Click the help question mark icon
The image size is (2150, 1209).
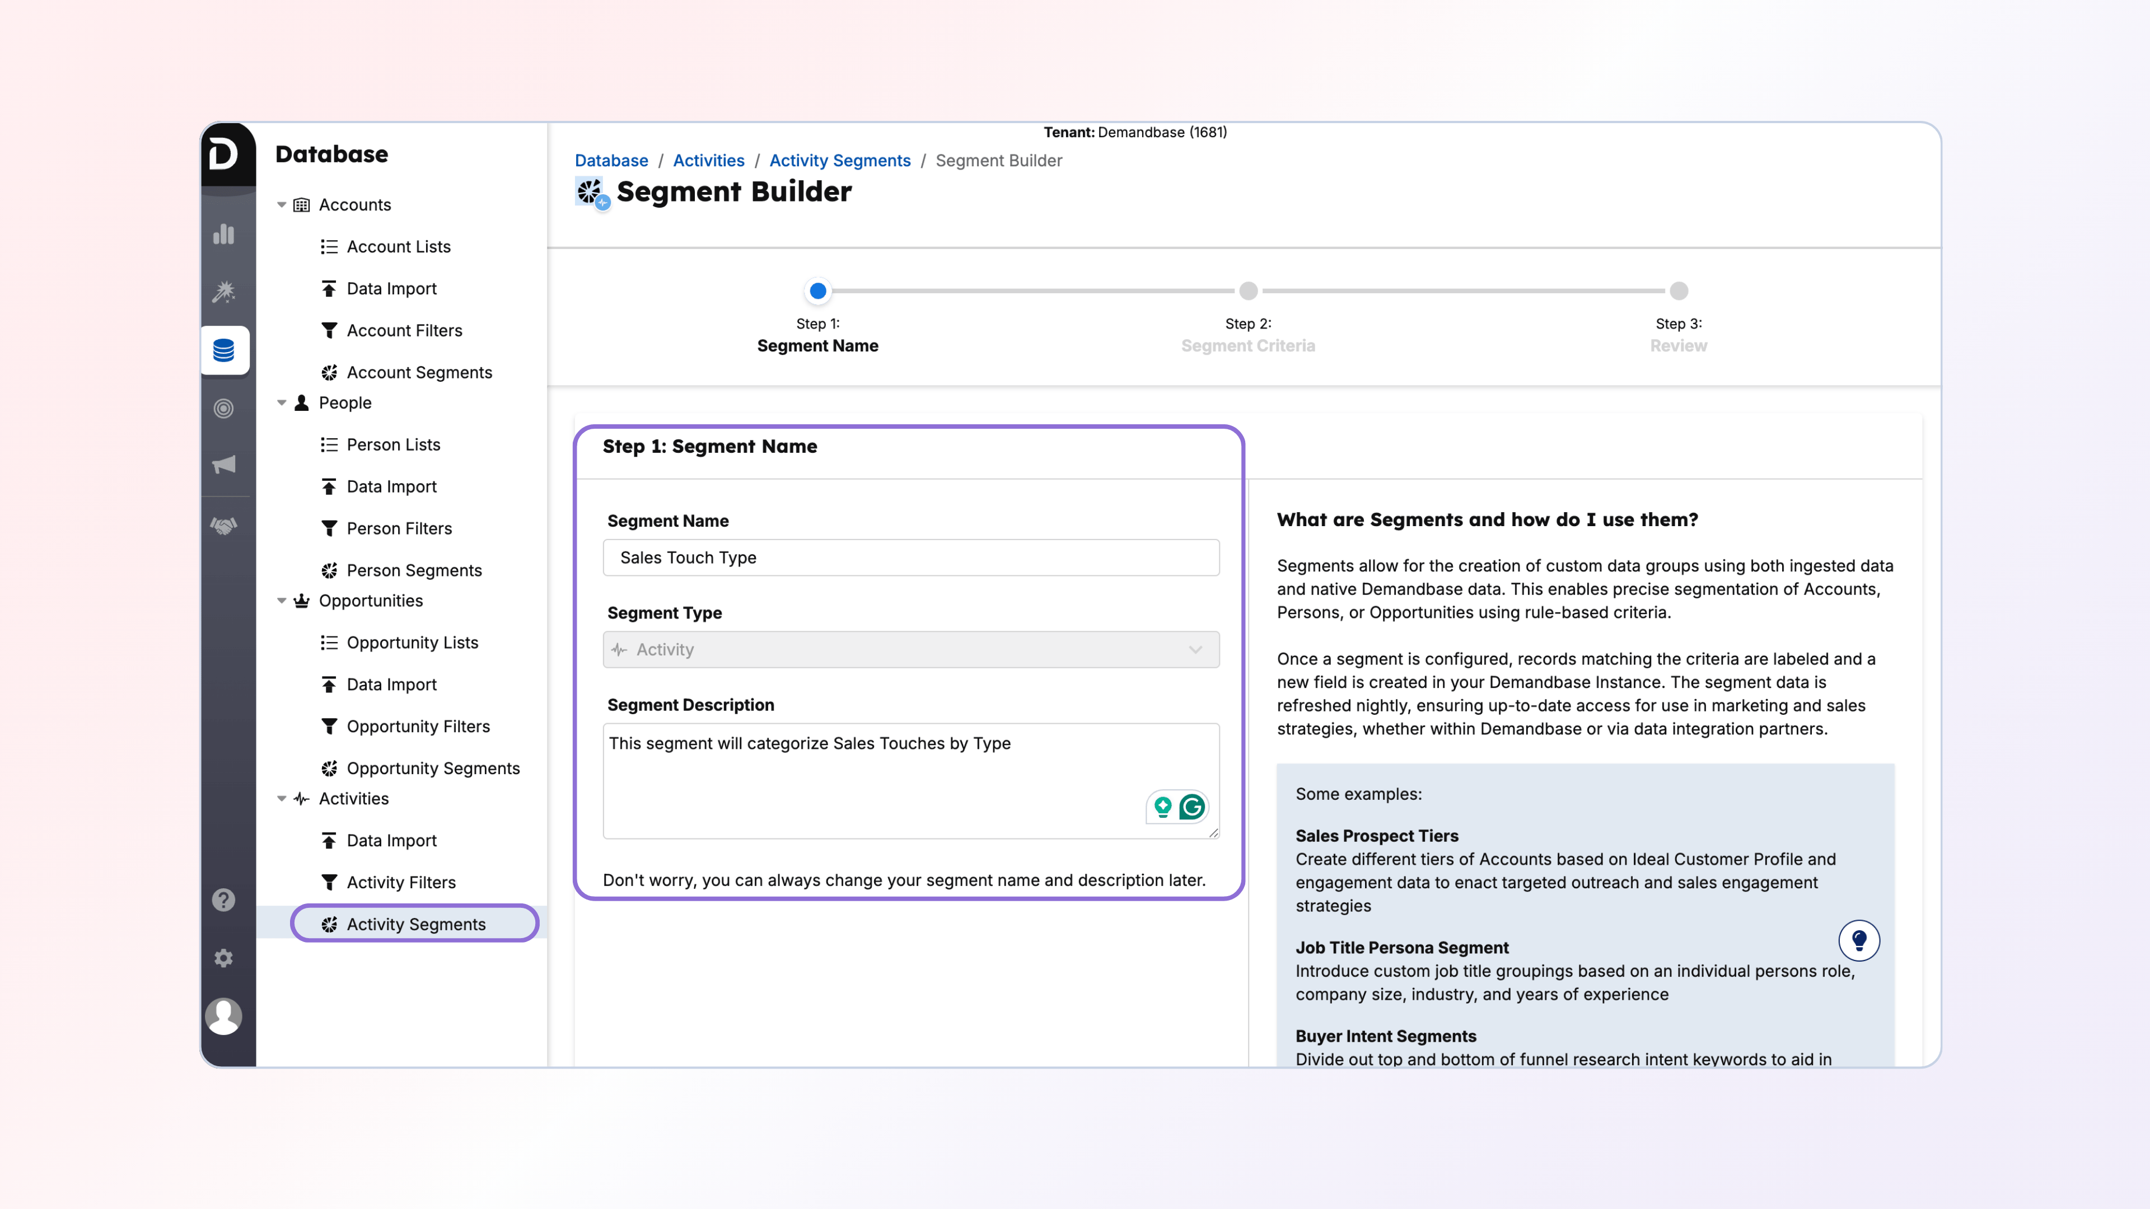(224, 899)
